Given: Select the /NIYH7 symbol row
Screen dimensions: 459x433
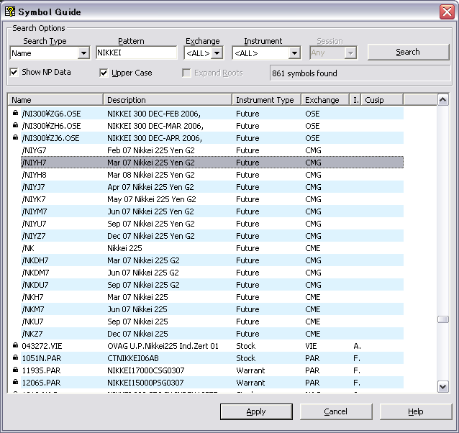Looking at the screenshot, I should pos(212,163).
